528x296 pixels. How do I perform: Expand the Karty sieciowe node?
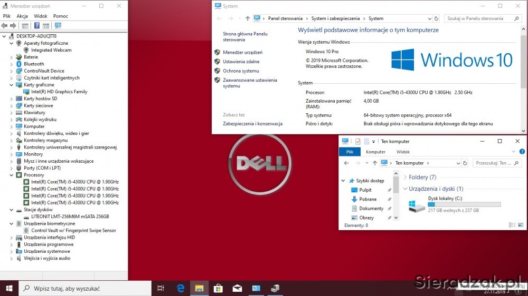(x=12, y=105)
